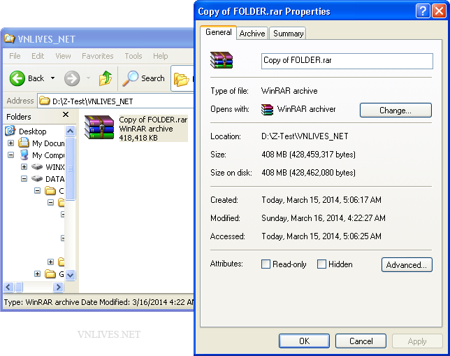Image resolution: width=450 pixels, height=356 pixels.
Task: Switch to the Archive tab
Action: tap(252, 34)
